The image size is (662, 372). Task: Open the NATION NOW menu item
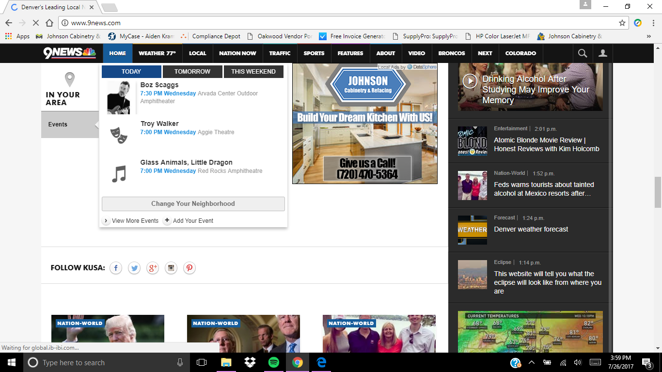pyautogui.click(x=237, y=53)
